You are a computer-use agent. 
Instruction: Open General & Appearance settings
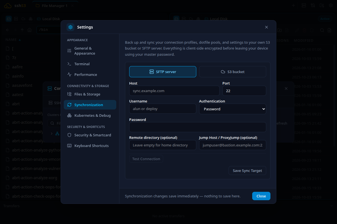pyautogui.click(x=90, y=51)
